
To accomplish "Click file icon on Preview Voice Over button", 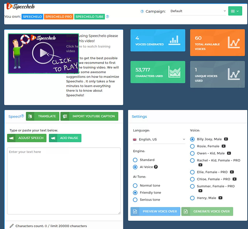I will [135, 212].
